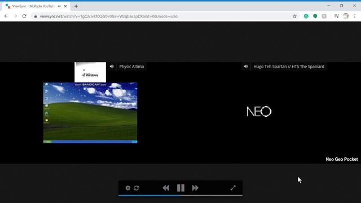The height and width of the screenshot is (203, 361).
Task: Open the media control icon
Action: click(337, 16)
